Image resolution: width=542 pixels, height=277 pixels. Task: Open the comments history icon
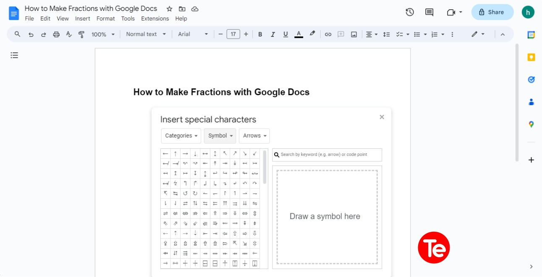click(429, 12)
